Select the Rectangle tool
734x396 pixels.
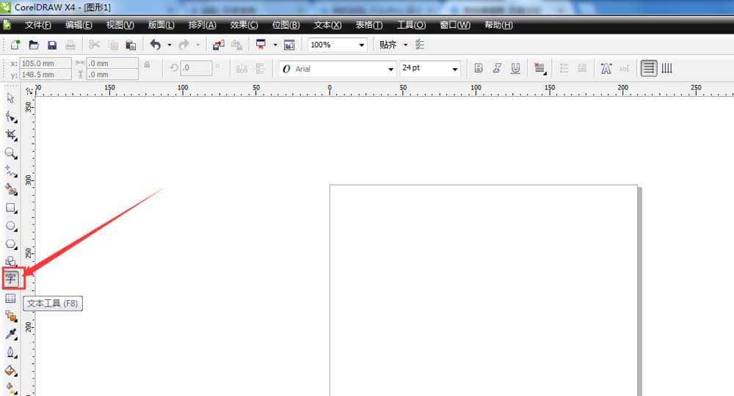pos(11,208)
